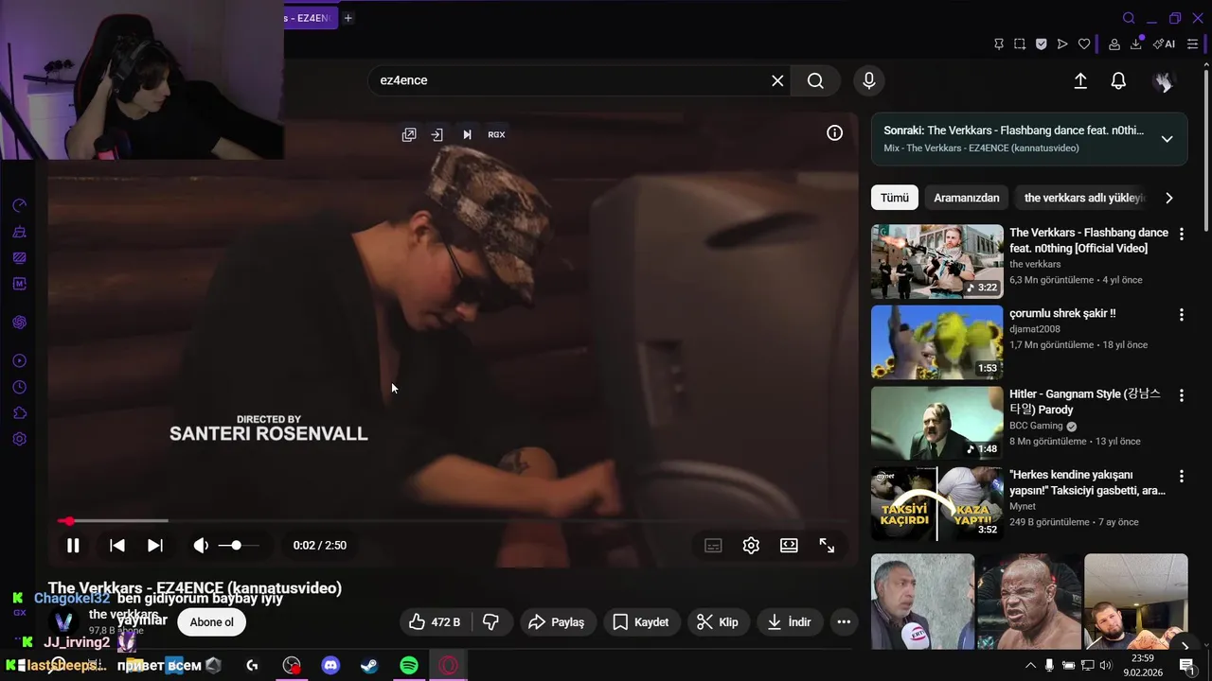The image size is (1212, 681).
Task: Open GX Mods icon in Opera sidebar
Action: pos(19,284)
